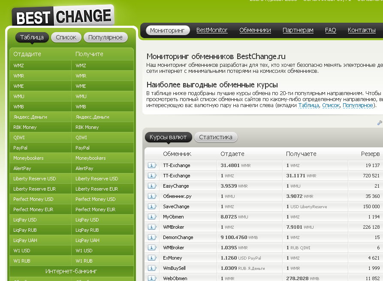Screen dimensions: 383x281
Task: Switch to the Таблица tab
Action: click(x=32, y=37)
